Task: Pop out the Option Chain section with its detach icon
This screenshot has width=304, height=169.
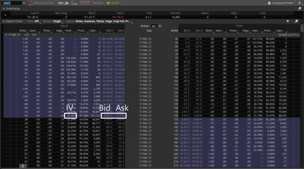Action: coord(296,21)
